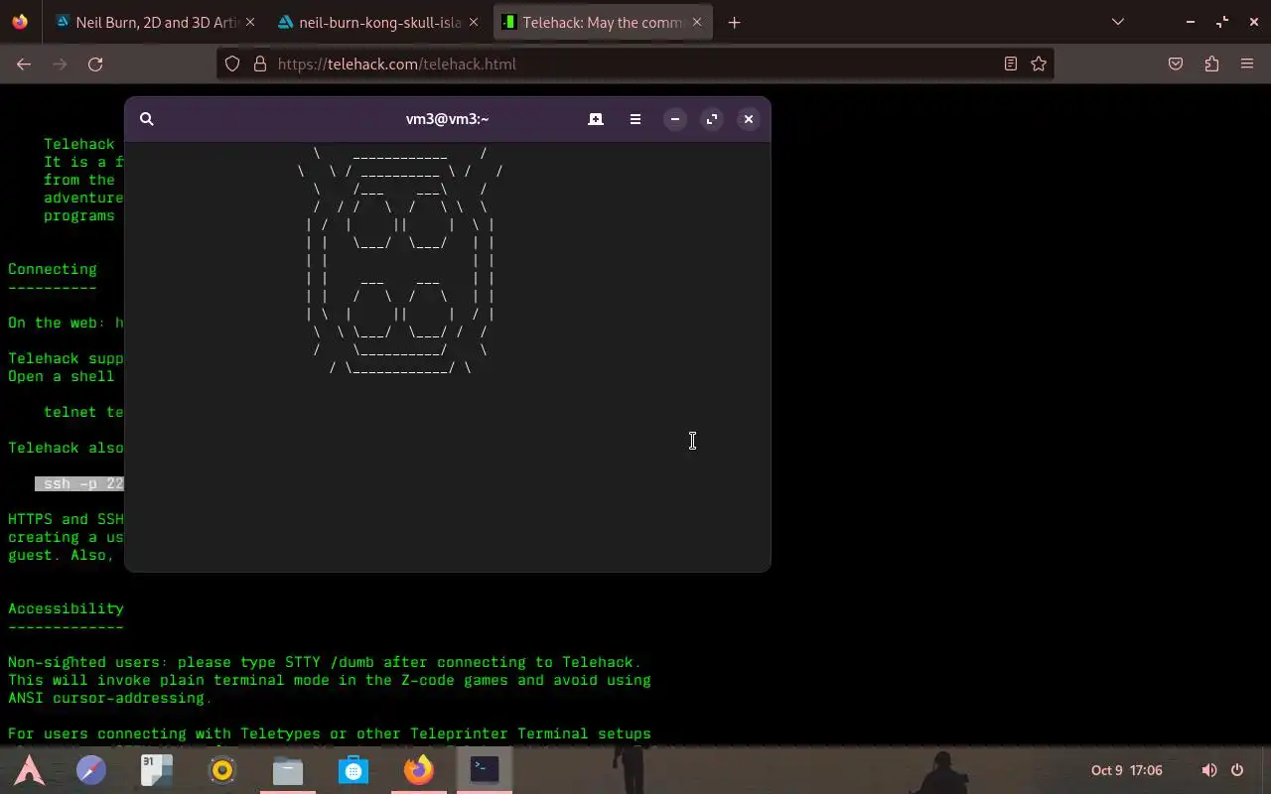Screen dimensions: 1271x794
Task: Open the Oct 9 17:06 clock
Action: 1127,770
